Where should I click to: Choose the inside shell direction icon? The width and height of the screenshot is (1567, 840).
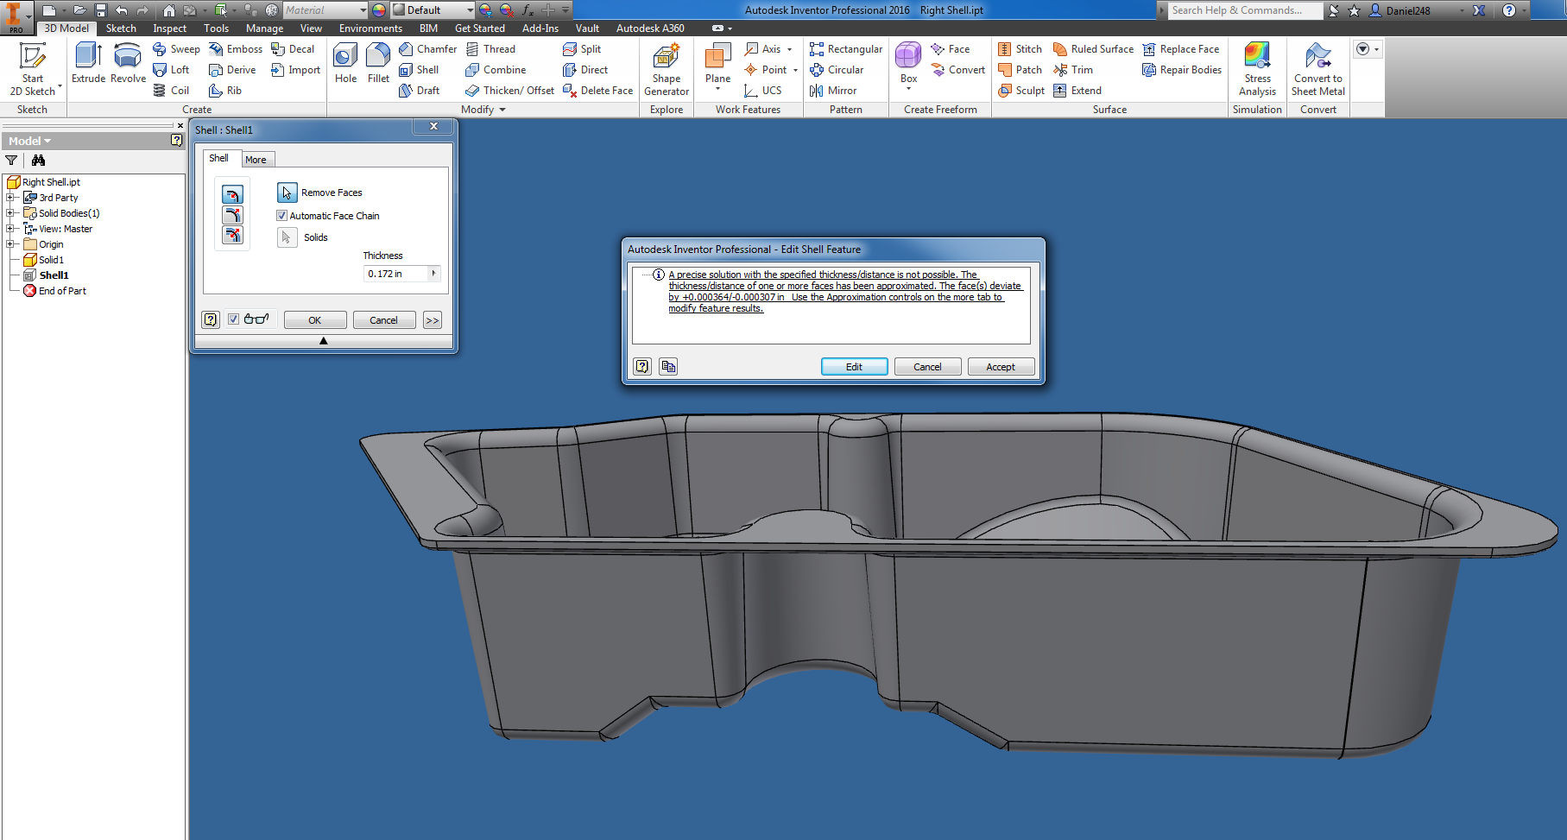click(232, 194)
